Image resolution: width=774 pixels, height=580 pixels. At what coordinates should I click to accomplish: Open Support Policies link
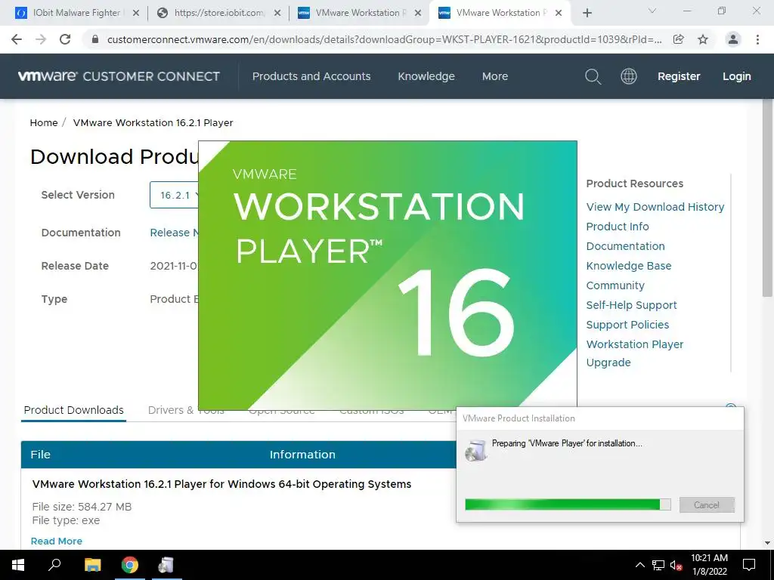pos(627,325)
